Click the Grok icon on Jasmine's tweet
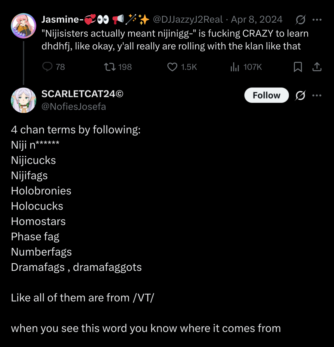The image size is (334, 347). (x=300, y=20)
